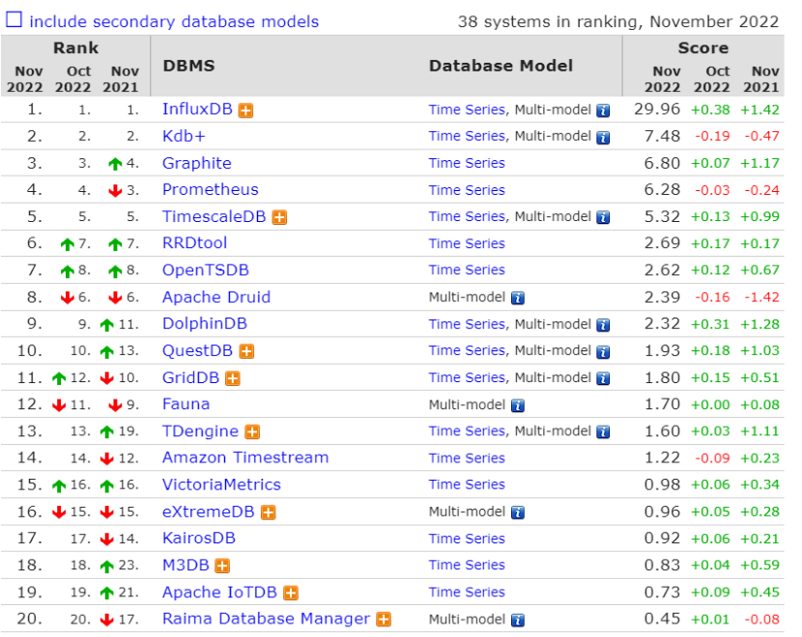Open the VictoriaMetrics link

click(221, 485)
